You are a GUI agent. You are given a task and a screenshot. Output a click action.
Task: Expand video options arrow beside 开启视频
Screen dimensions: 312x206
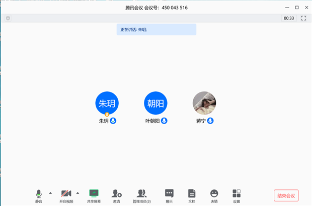tap(77, 193)
